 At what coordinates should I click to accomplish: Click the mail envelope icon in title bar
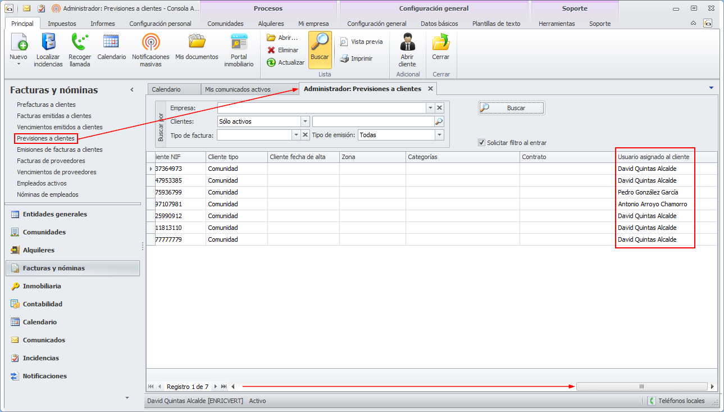[27, 8]
